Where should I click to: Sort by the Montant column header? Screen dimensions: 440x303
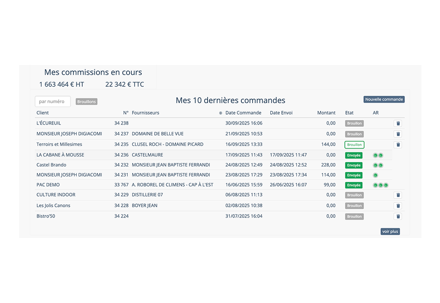point(326,112)
